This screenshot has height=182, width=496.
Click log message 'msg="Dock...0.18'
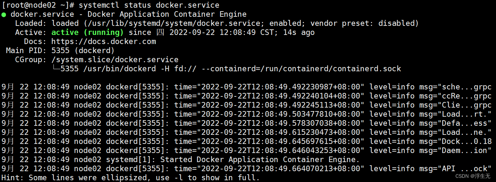pyautogui.click(x=455, y=141)
